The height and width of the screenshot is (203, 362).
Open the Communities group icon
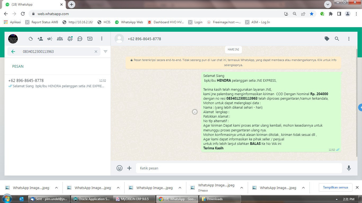pyautogui.click(x=60, y=39)
